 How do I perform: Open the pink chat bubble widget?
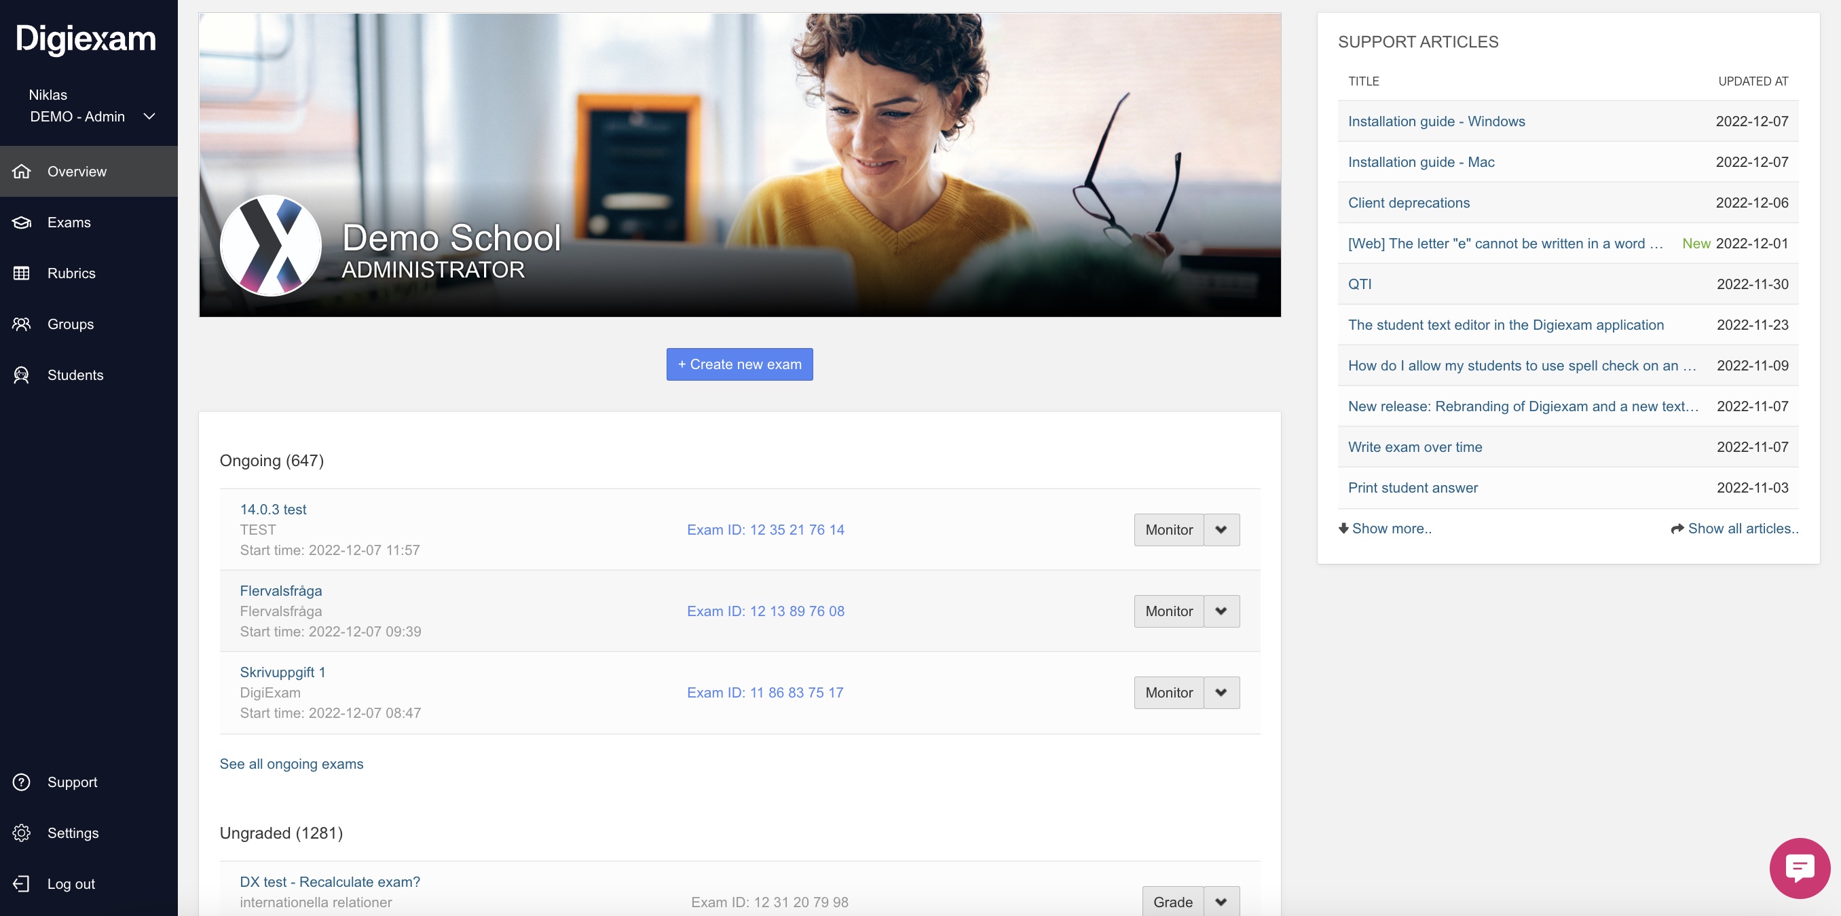click(x=1799, y=867)
